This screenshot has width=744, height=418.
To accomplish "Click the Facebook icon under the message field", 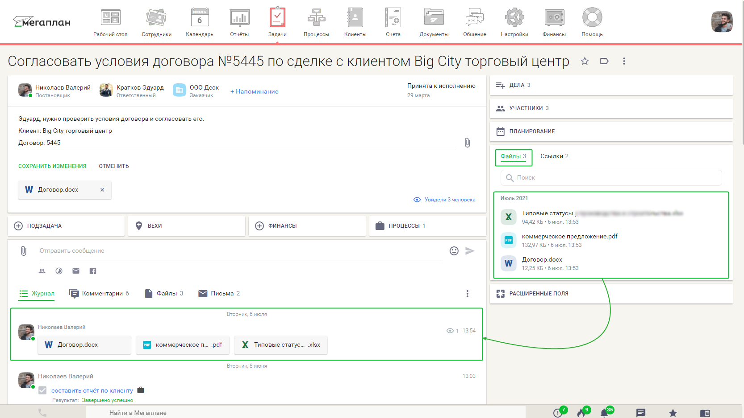I will tap(93, 271).
